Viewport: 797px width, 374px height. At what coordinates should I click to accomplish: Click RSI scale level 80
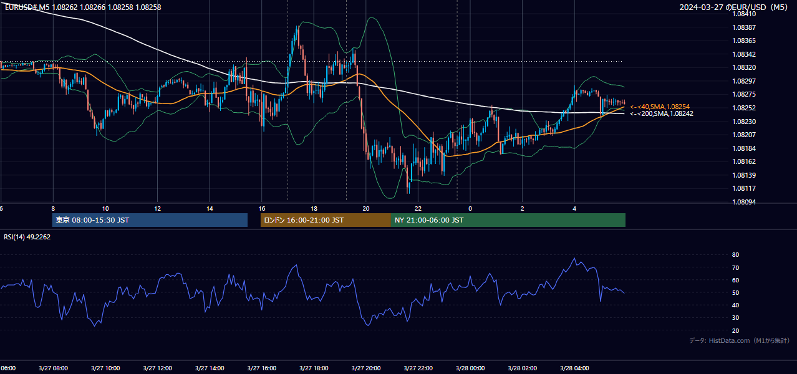pos(735,255)
